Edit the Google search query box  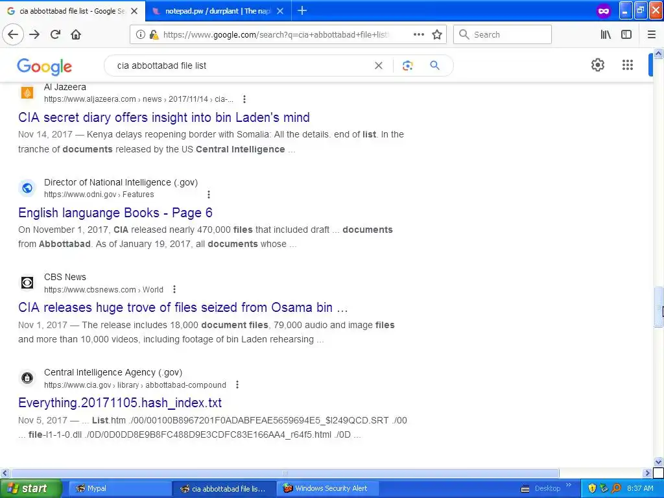[241, 65]
